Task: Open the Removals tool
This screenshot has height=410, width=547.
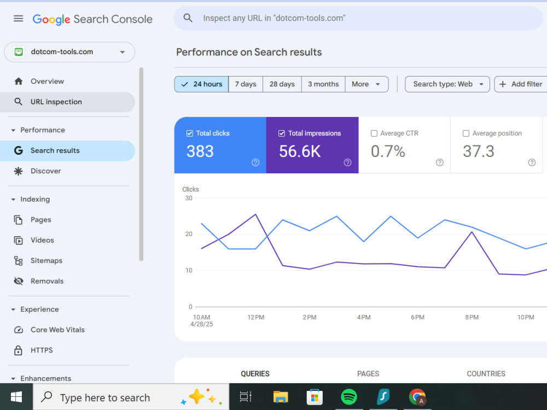Action: [68, 281]
